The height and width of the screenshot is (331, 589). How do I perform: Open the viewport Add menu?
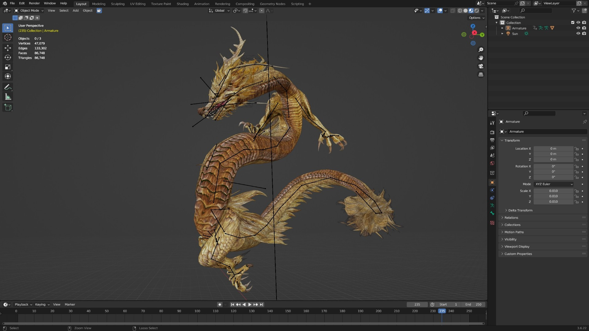pos(75,10)
